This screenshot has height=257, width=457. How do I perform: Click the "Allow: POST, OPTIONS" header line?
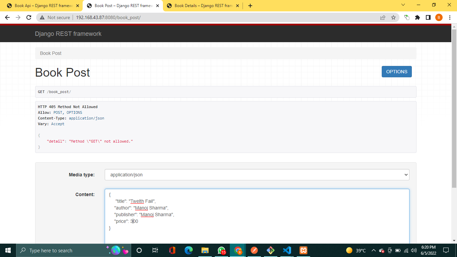[x=60, y=112]
